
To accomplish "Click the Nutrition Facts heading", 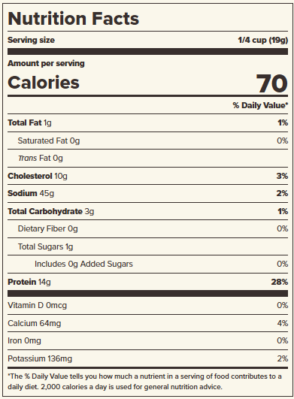I will pos(73,19).
